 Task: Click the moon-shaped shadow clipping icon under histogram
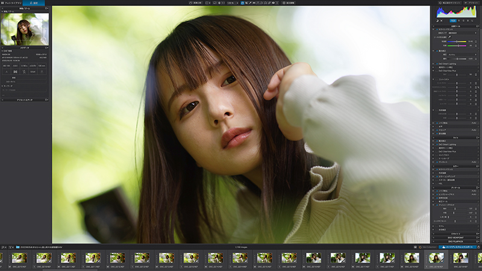pos(437,21)
